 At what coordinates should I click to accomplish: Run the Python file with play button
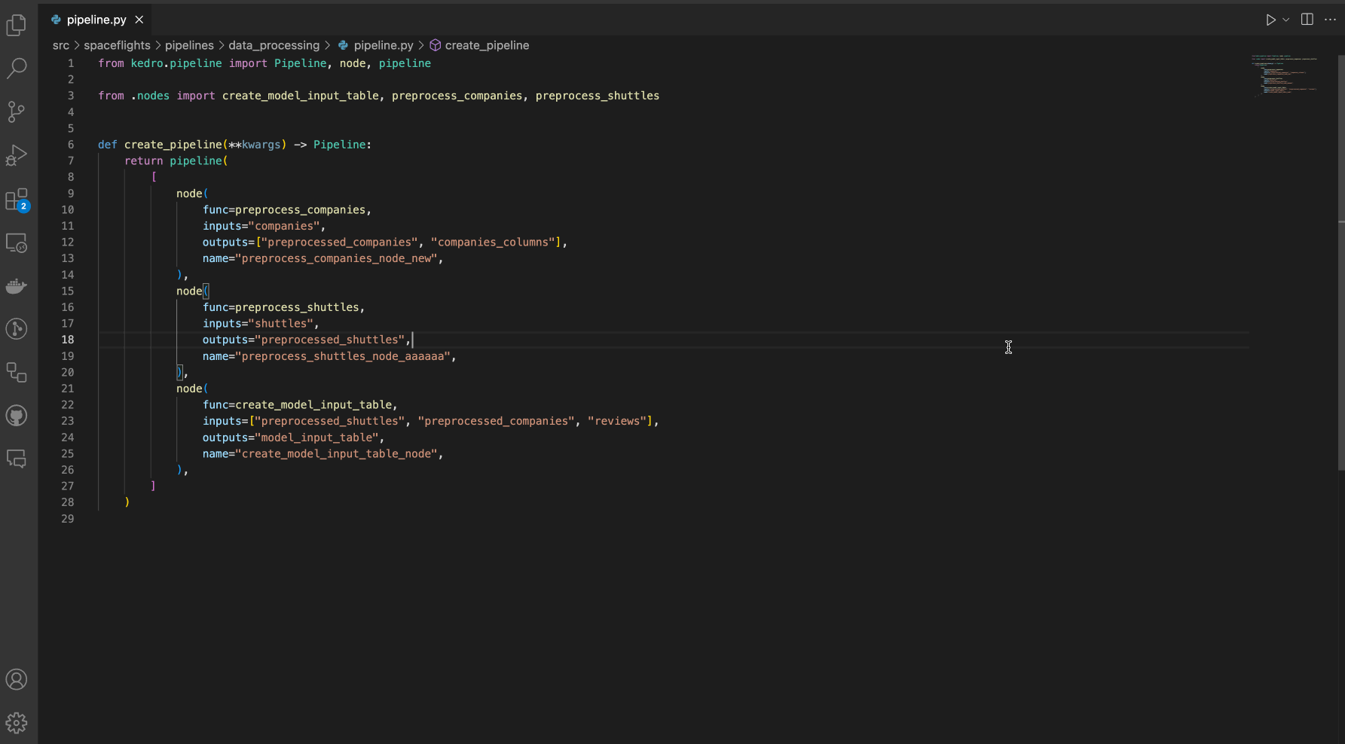pyautogui.click(x=1270, y=20)
